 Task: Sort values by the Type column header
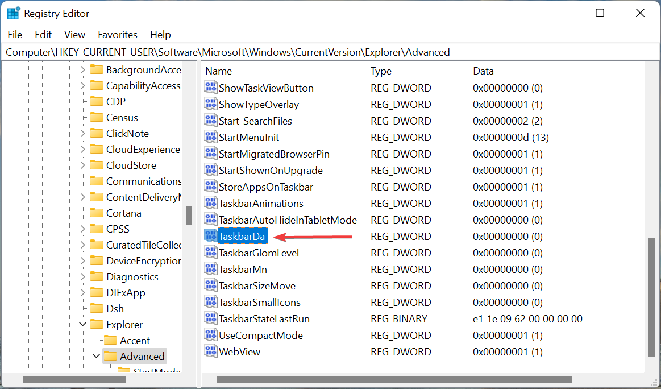tap(418, 71)
